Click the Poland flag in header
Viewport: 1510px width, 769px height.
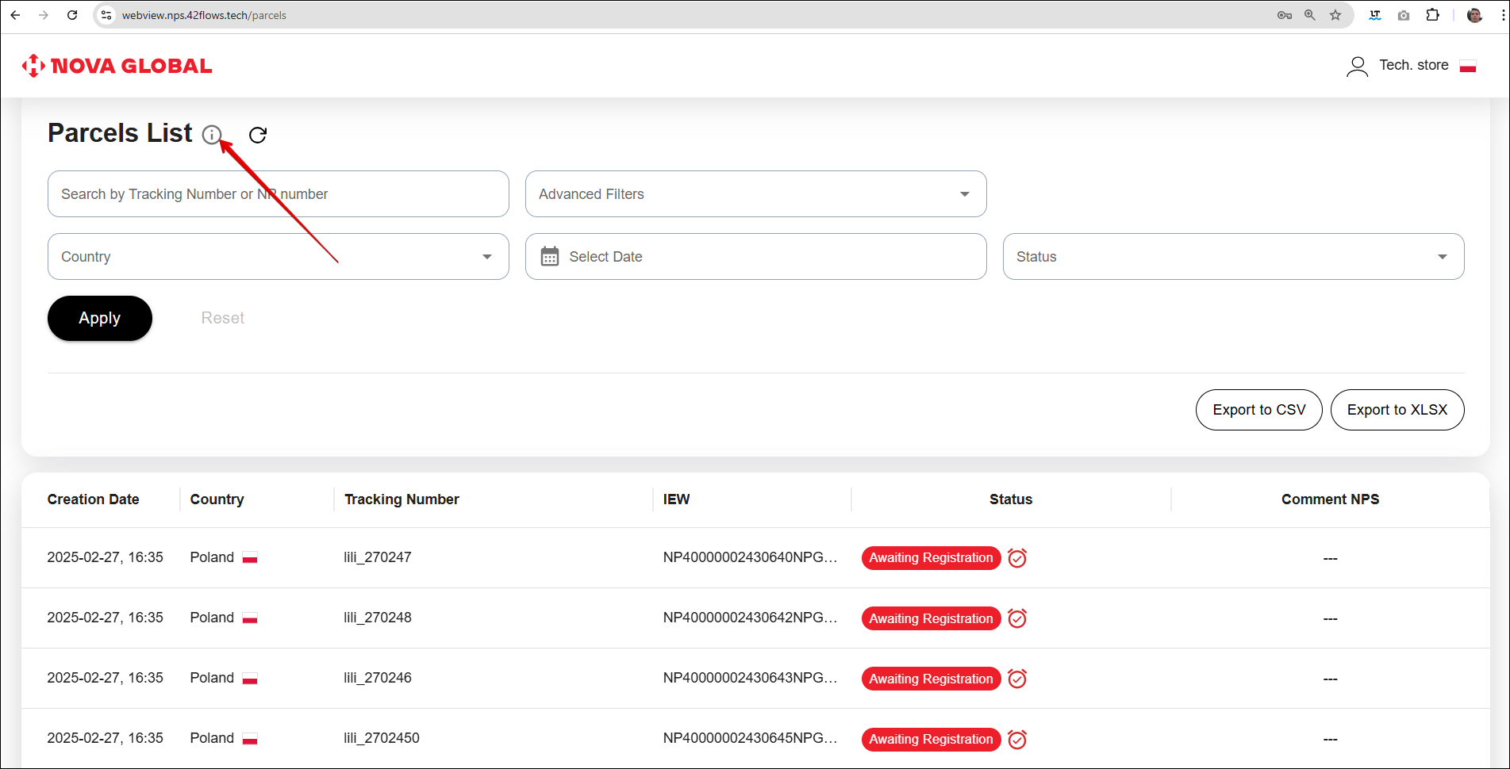click(x=1467, y=66)
